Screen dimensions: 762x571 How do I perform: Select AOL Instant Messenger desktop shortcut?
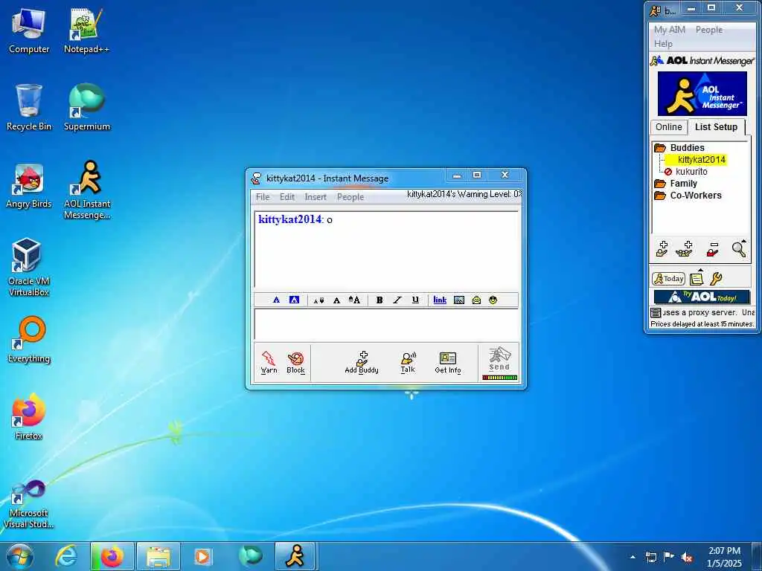coord(86,190)
